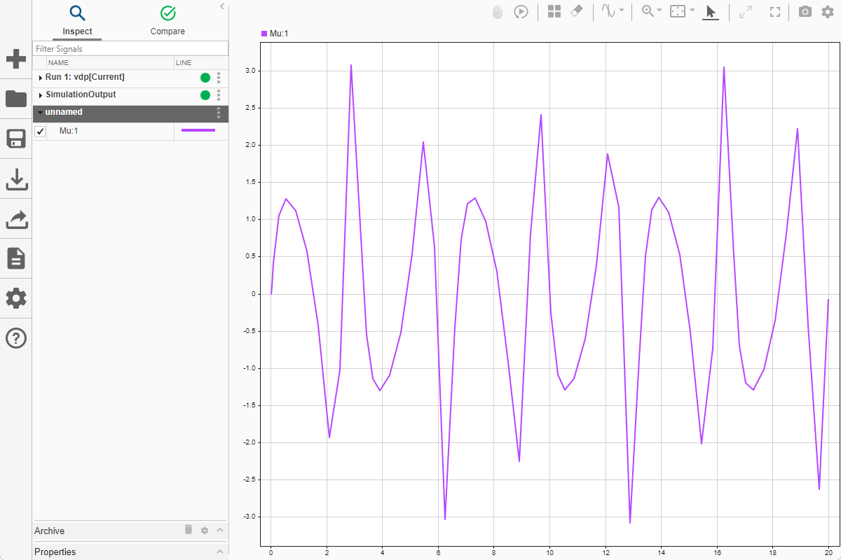The image size is (841, 560).
Task: Click the import icon in the left sidebar
Action: click(15, 179)
